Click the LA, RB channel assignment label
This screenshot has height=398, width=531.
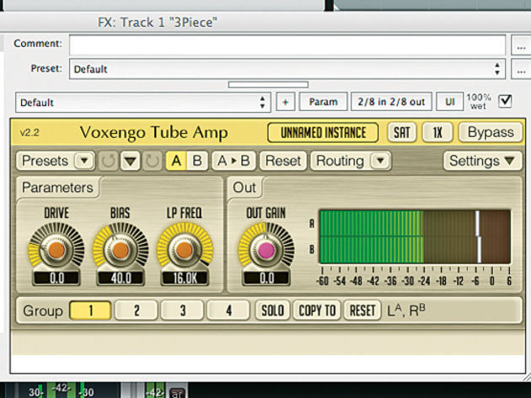point(406,310)
